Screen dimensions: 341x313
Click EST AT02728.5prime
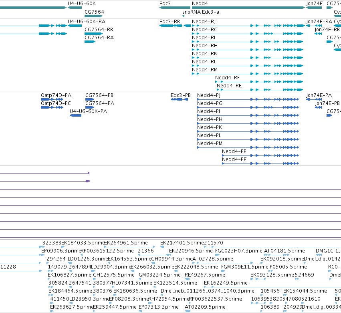223,263
